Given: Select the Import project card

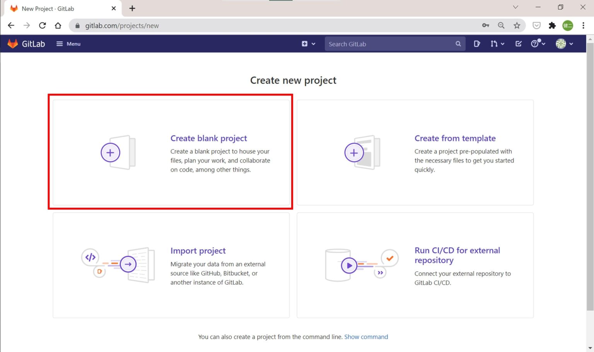Looking at the screenshot, I should pyautogui.click(x=170, y=265).
